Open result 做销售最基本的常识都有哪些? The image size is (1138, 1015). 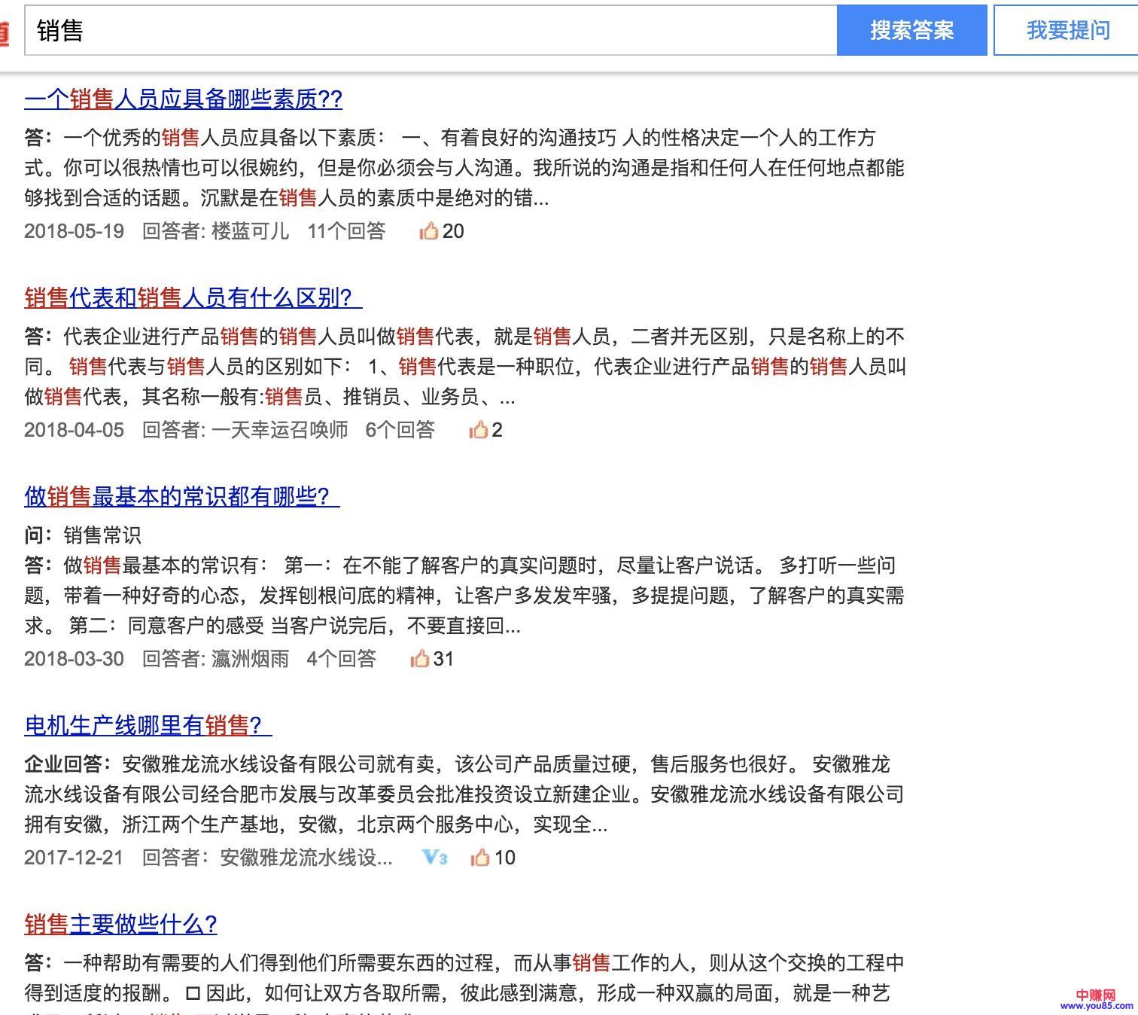coord(181,496)
